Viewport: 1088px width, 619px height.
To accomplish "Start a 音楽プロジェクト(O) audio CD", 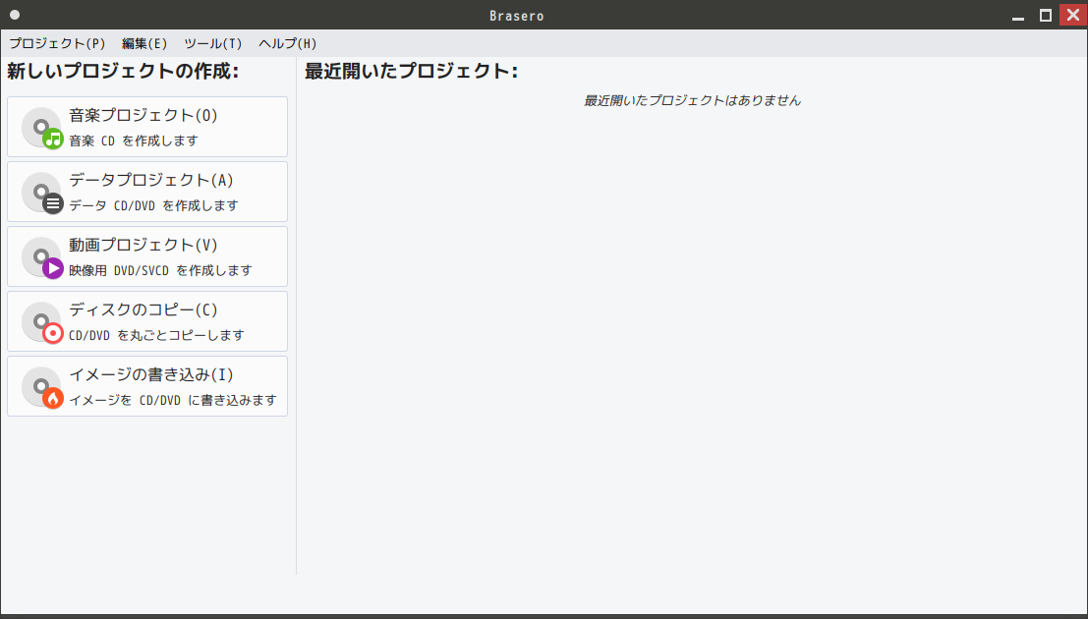I will point(147,127).
